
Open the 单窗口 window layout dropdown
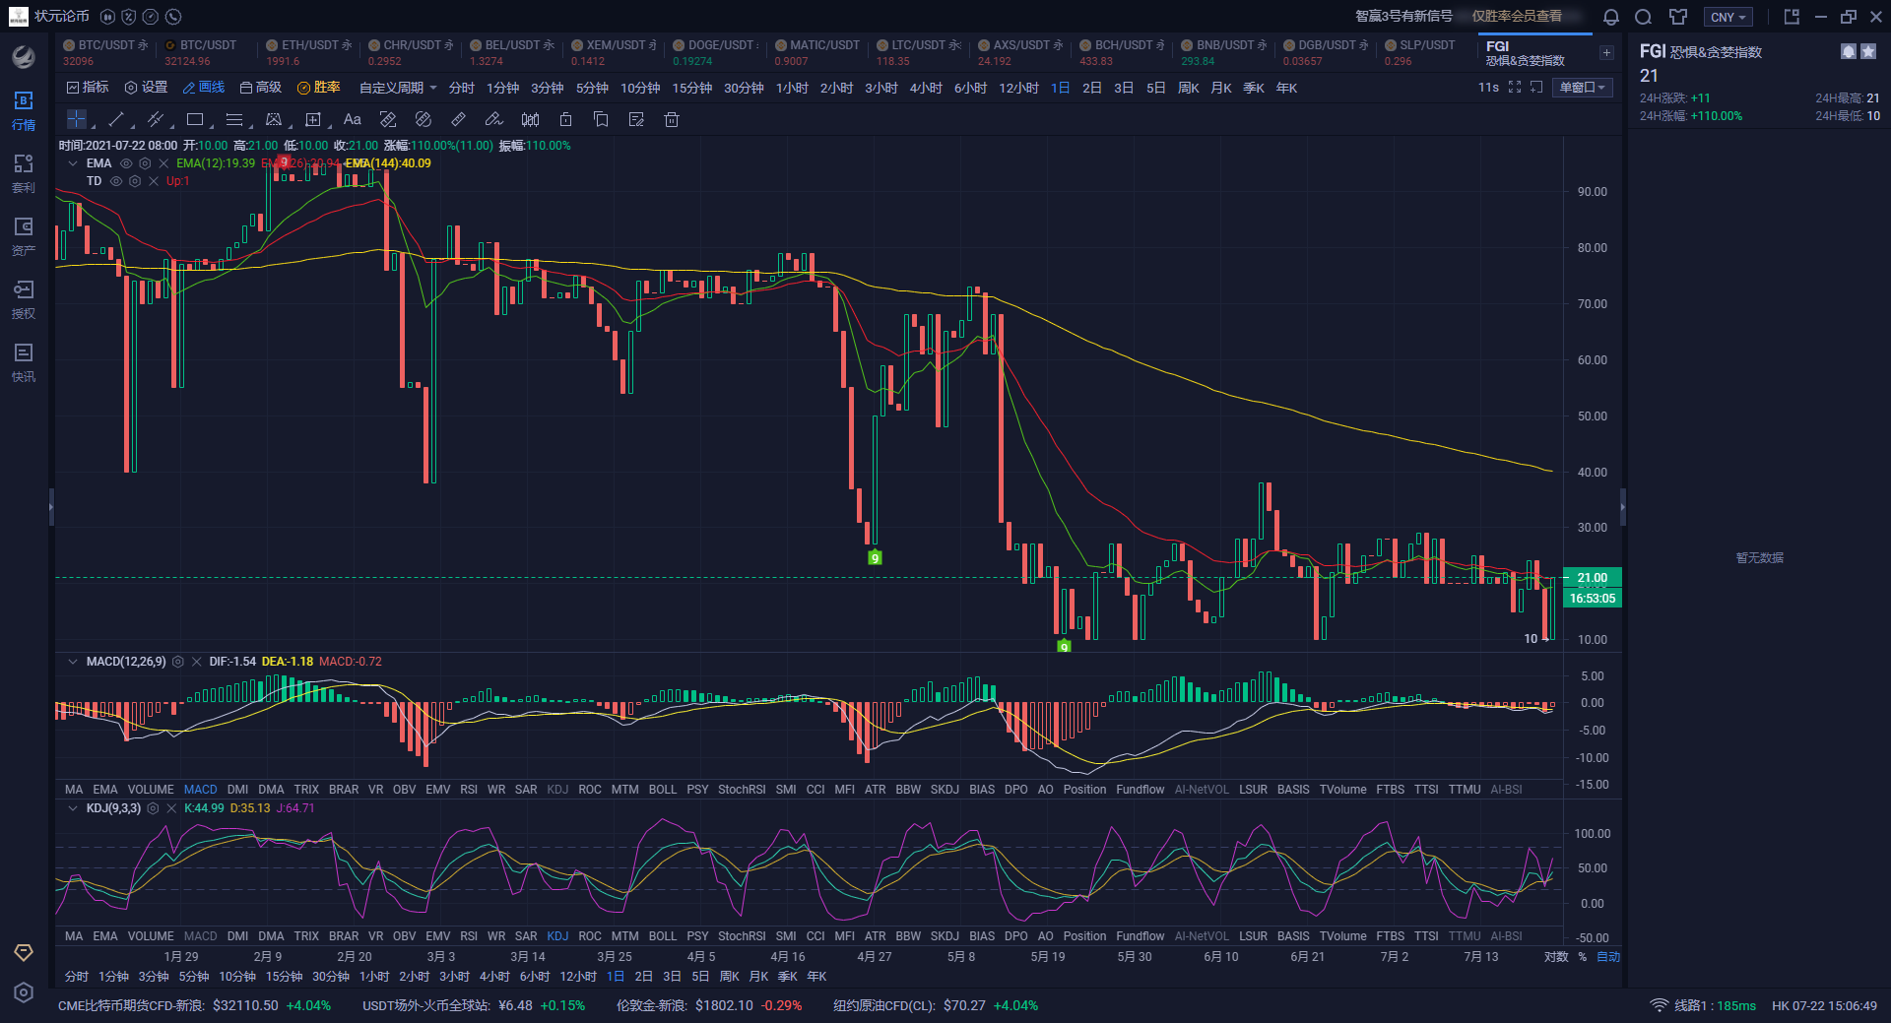[x=1583, y=88]
